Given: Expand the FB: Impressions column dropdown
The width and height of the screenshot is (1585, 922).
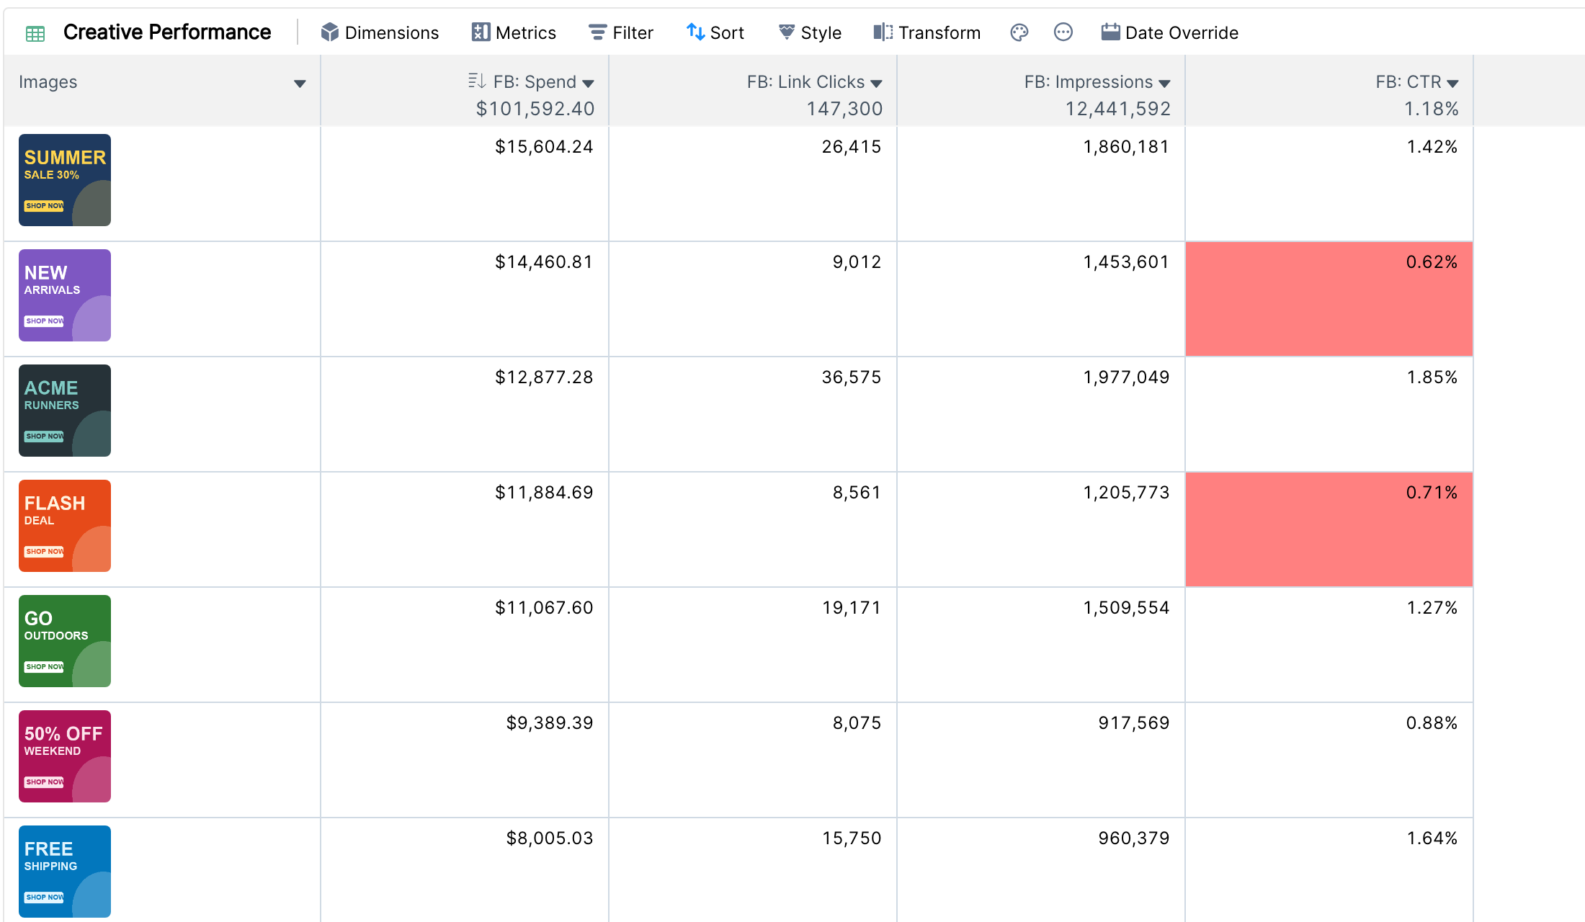Looking at the screenshot, I should [1164, 84].
